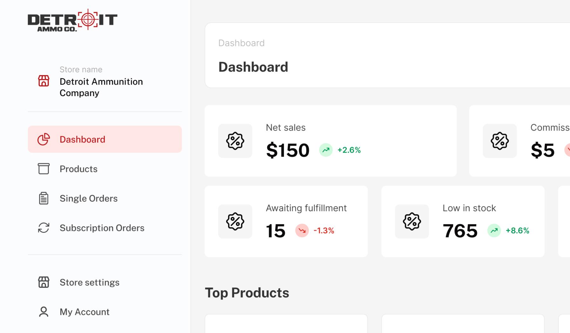This screenshot has height=333, width=570.
Task: Click the Dashboard page title
Action: pyautogui.click(x=253, y=67)
